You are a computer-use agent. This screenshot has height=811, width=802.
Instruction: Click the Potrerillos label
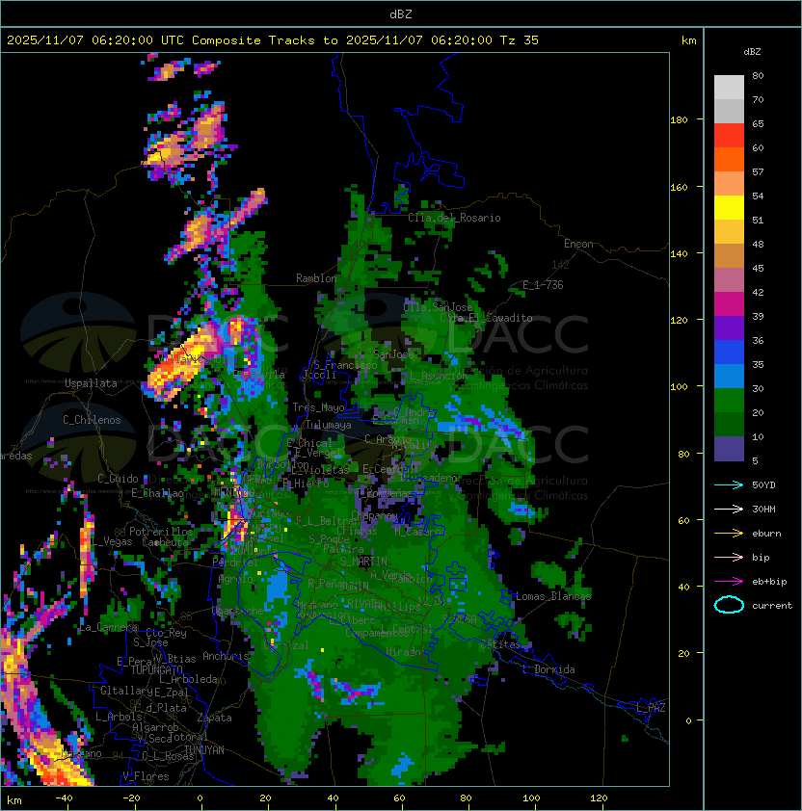[x=161, y=532]
